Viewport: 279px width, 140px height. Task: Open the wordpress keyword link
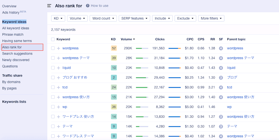click(71, 48)
